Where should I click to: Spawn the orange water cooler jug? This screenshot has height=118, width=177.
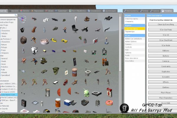pyautogui.click(x=58, y=103)
